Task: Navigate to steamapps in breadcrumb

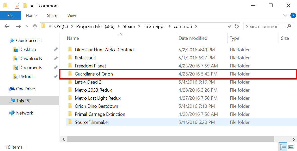Action: [x=153, y=26]
